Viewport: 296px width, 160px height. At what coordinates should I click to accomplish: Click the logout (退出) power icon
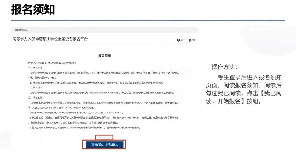tap(190, 40)
